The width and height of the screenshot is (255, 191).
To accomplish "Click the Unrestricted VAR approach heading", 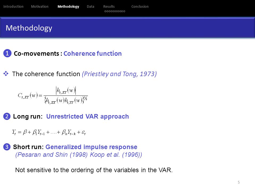I will tap(87, 116).
